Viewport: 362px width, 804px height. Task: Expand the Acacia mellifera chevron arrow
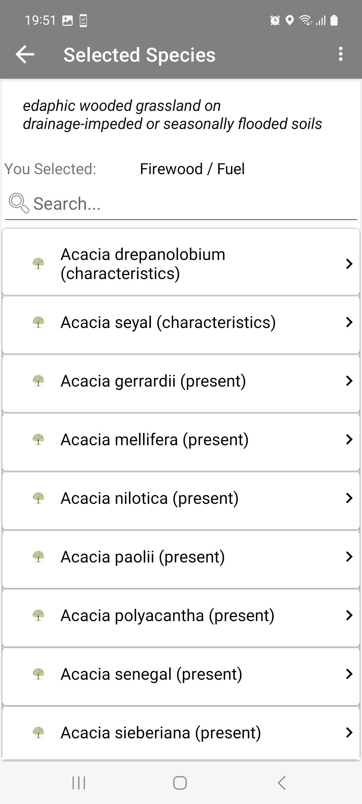tap(349, 440)
